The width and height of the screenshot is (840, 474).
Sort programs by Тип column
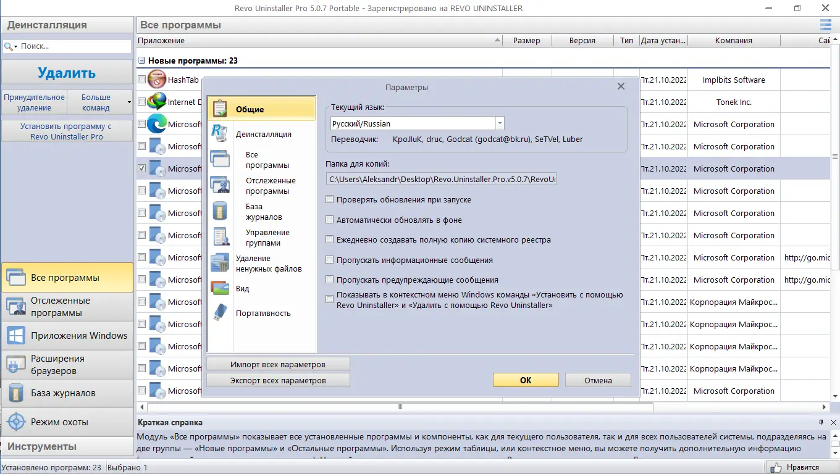point(627,41)
